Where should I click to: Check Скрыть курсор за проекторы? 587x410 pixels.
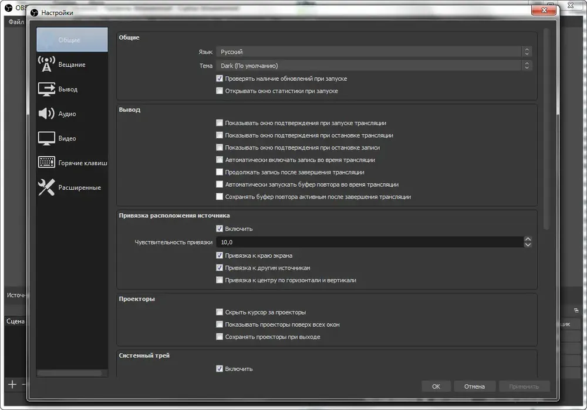tap(220, 312)
